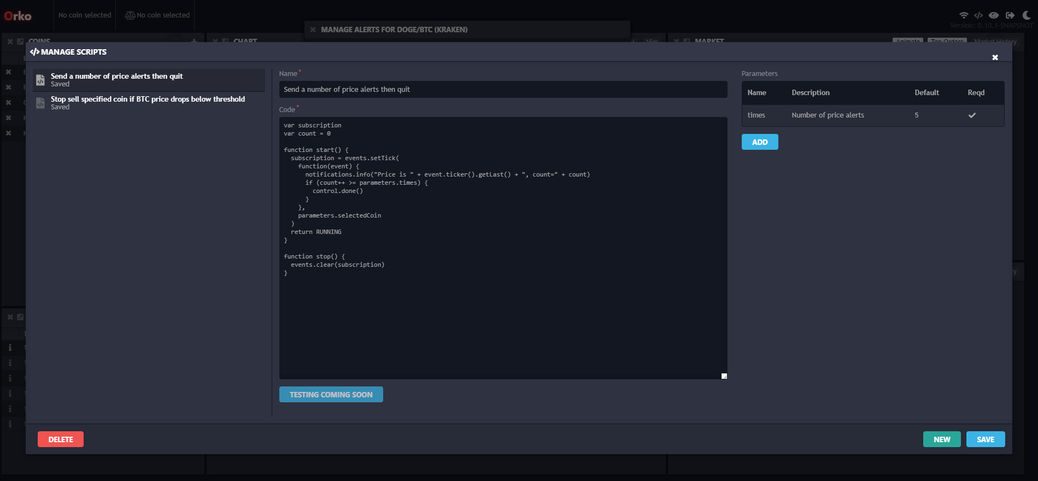
Task: Click the Testing Coming Soon button
Action: pos(331,395)
